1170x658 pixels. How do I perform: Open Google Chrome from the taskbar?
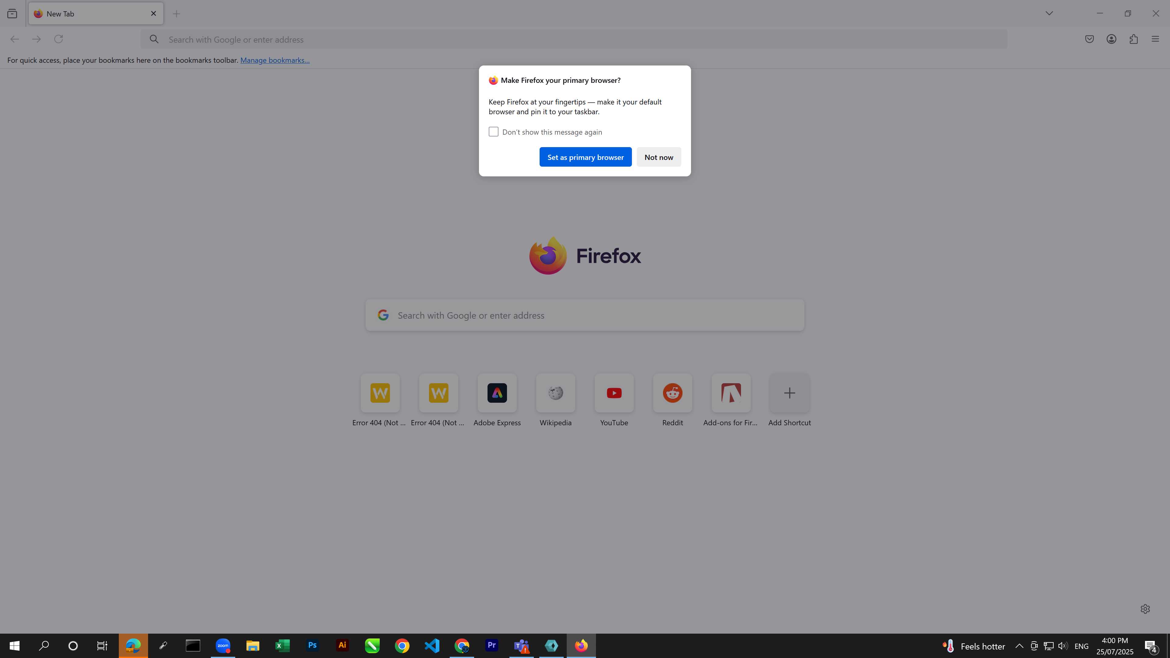(x=402, y=646)
